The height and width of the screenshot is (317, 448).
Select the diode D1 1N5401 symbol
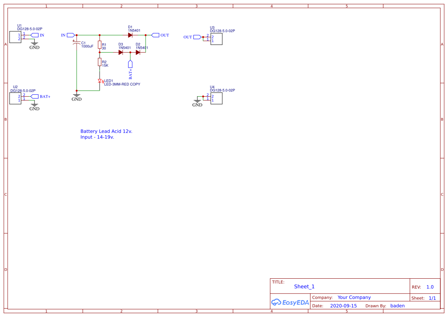pos(130,35)
